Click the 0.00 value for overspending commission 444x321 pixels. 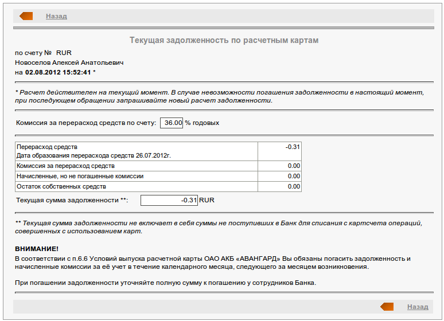[x=294, y=166]
